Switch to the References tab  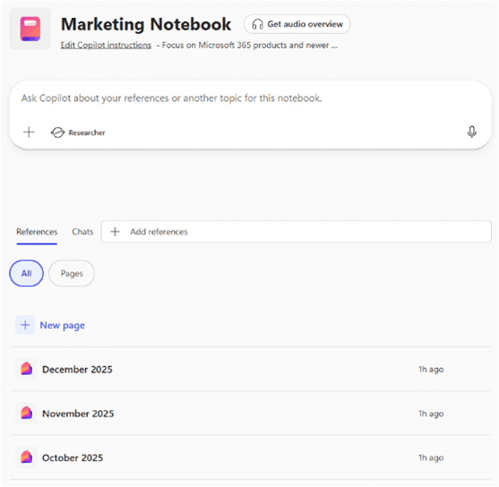point(37,232)
